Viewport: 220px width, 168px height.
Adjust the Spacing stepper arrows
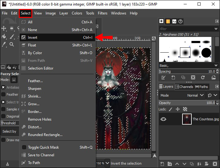click(217, 71)
